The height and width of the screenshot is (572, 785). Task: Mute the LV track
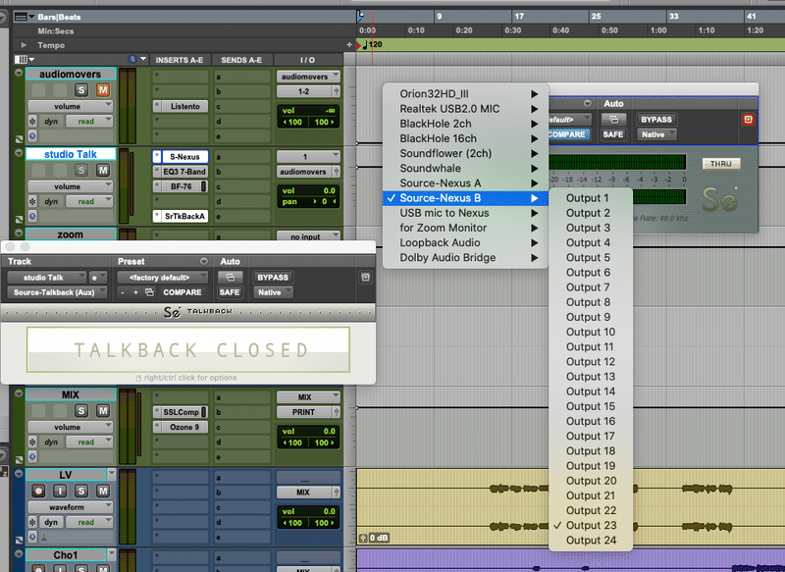pyautogui.click(x=103, y=491)
